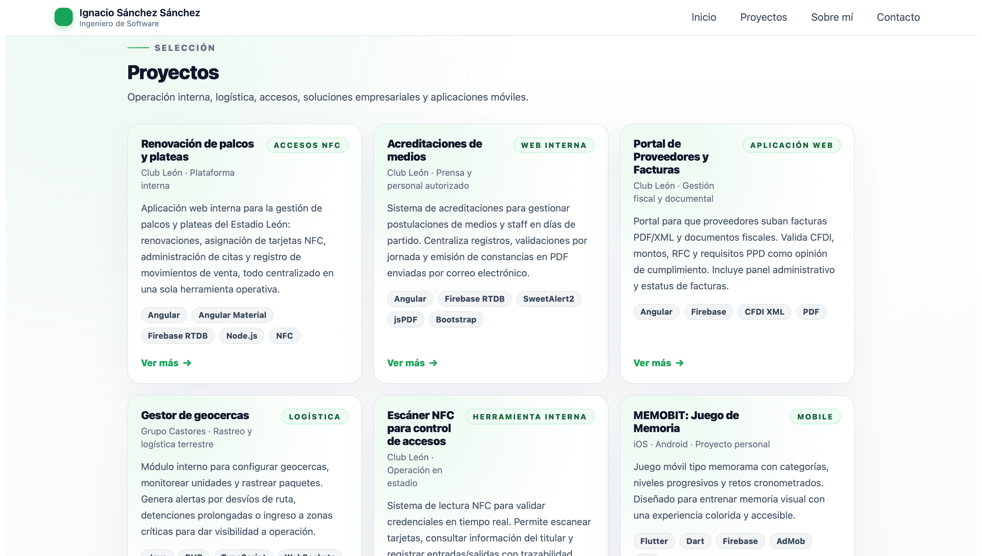The width and height of the screenshot is (982, 556).
Task: Open the Inicio nav link
Action: 703,17
